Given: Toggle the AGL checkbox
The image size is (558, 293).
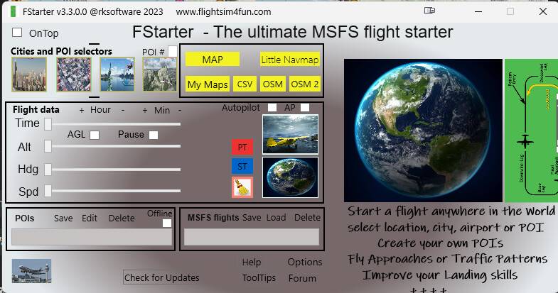Looking at the screenshot, I should 95,135.
